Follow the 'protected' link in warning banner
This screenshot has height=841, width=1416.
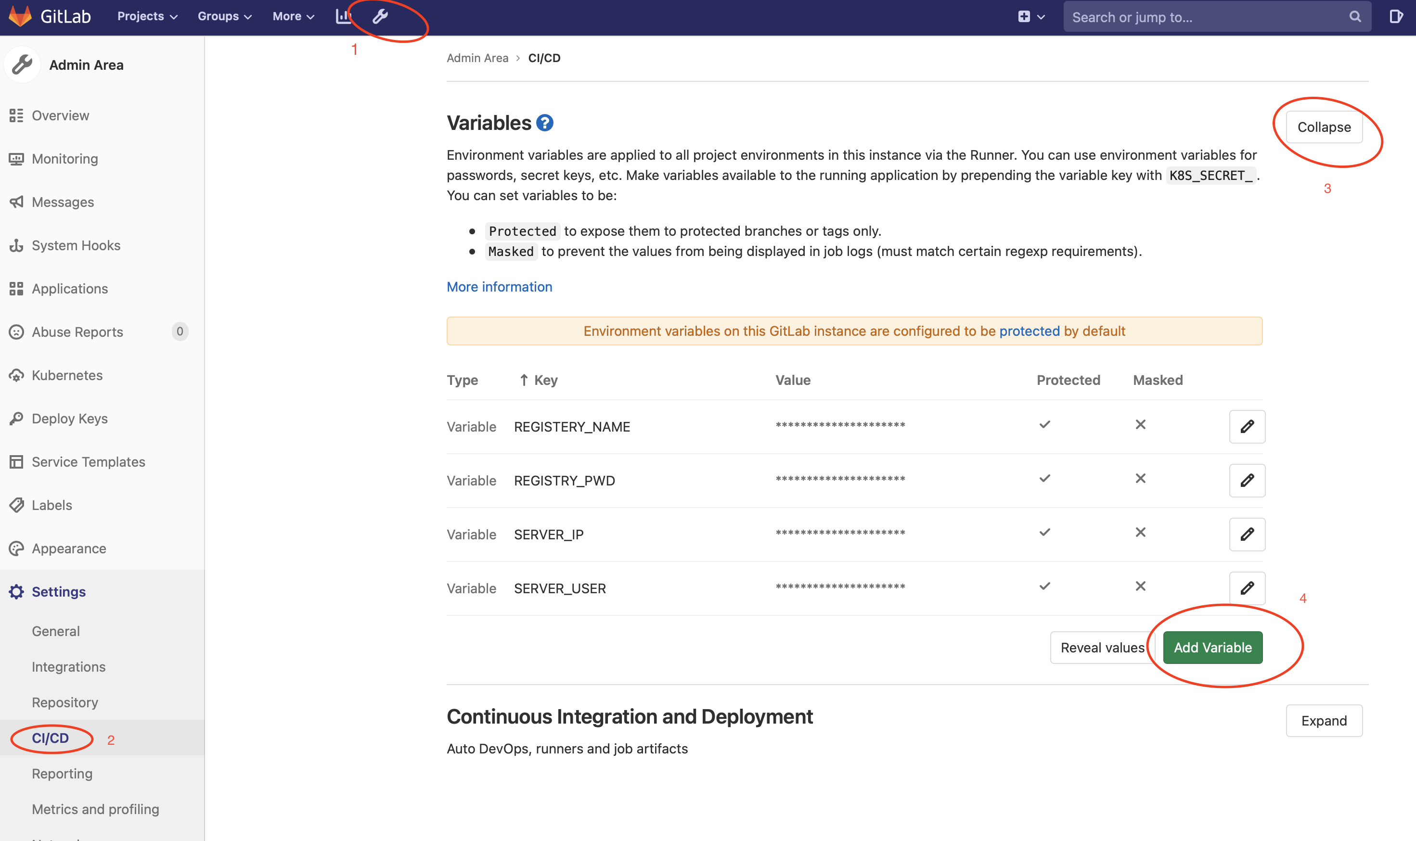1030,331
